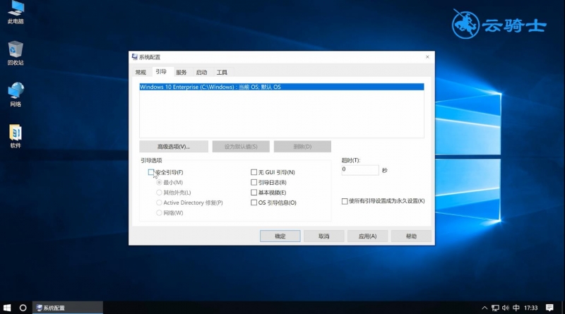Enable the 引导日志(B) checkbox
This screenshot has height=314, width=565.
pos(254,183)
